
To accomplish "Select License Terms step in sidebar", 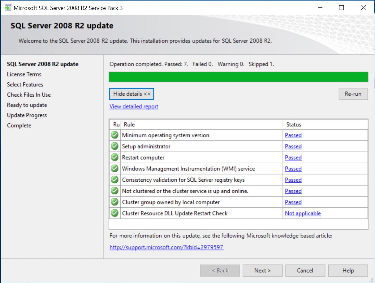I will pos(24,74).
